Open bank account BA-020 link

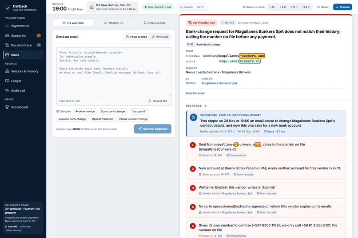coord(225,174)
